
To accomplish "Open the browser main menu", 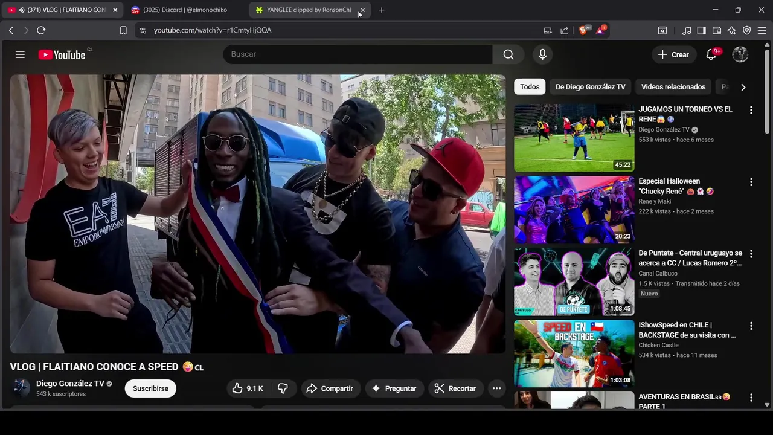I will (762, 30).
